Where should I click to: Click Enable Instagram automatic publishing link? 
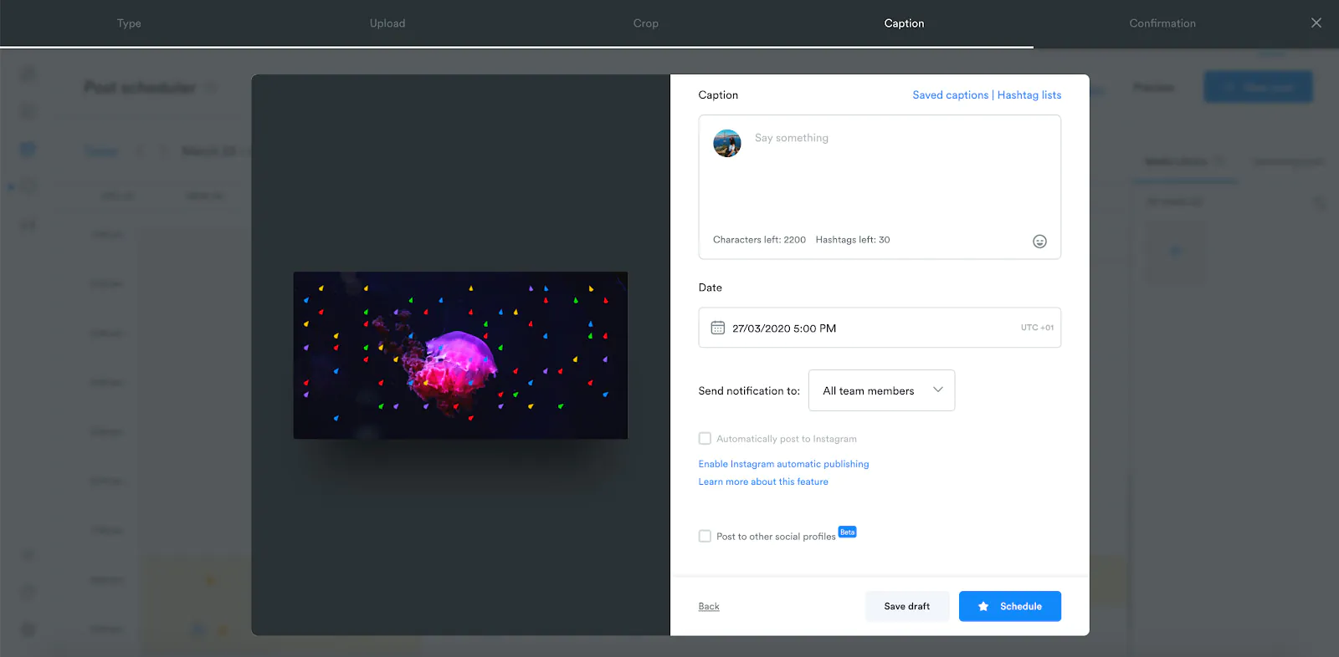pos(784,464)
